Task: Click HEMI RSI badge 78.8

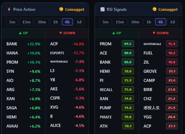Action: pyautogui.click(x=128, y=71)
